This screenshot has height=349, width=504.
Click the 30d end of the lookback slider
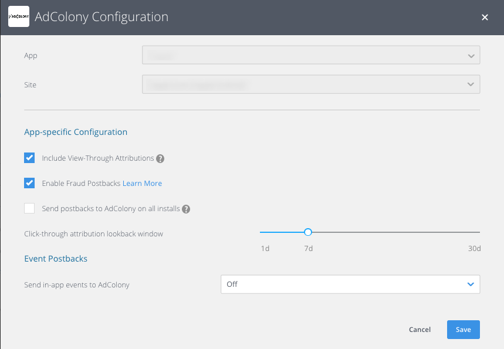[x=479, y=232]
